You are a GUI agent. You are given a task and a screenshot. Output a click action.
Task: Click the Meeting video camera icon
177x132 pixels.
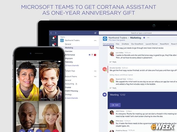(105, 95)
